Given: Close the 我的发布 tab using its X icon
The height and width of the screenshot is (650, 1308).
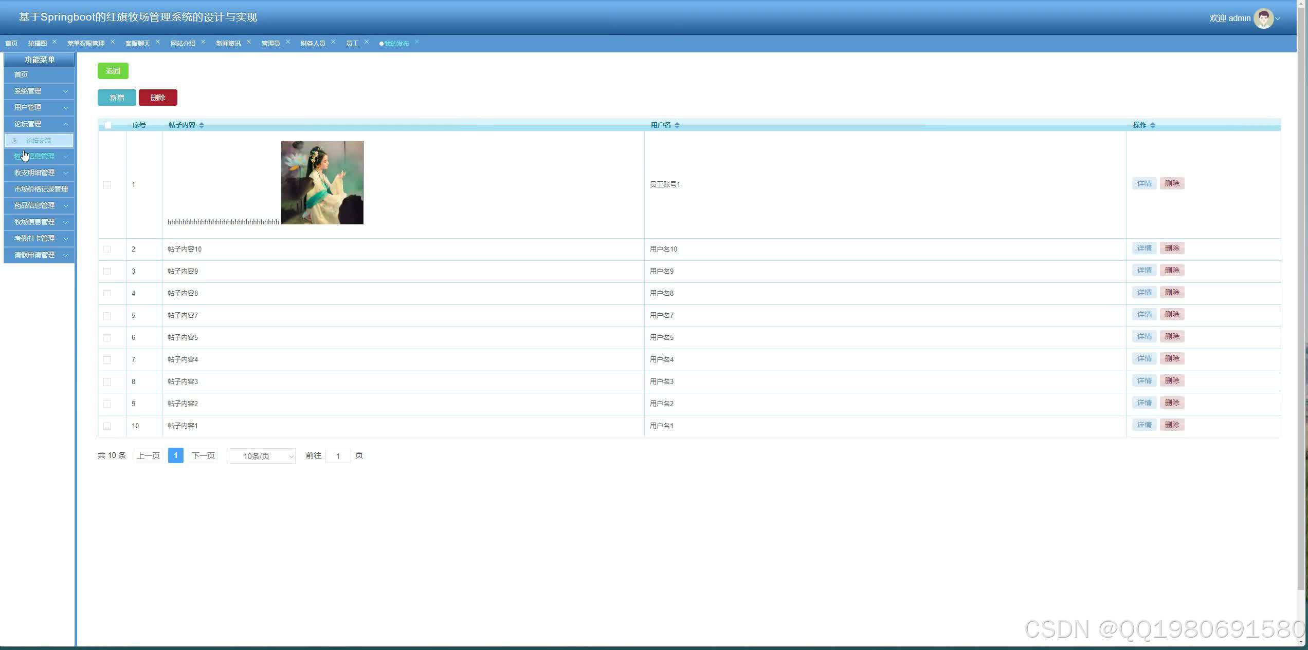Looking at the screenshot, I should [417, 42].
